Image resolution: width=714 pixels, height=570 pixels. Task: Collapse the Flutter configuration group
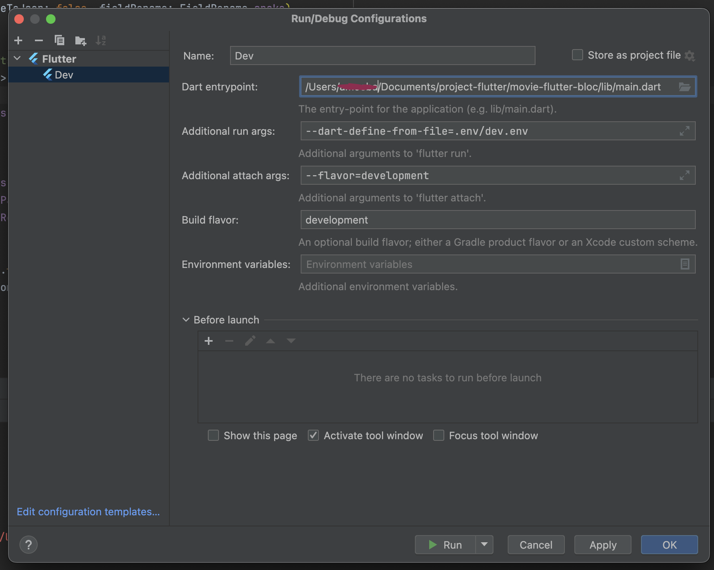(17, 58)
